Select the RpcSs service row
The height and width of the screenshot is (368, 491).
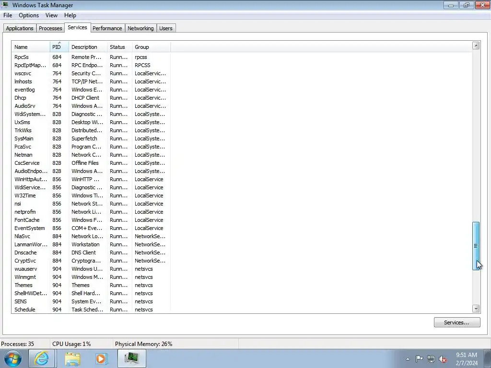tap(91, 57)
